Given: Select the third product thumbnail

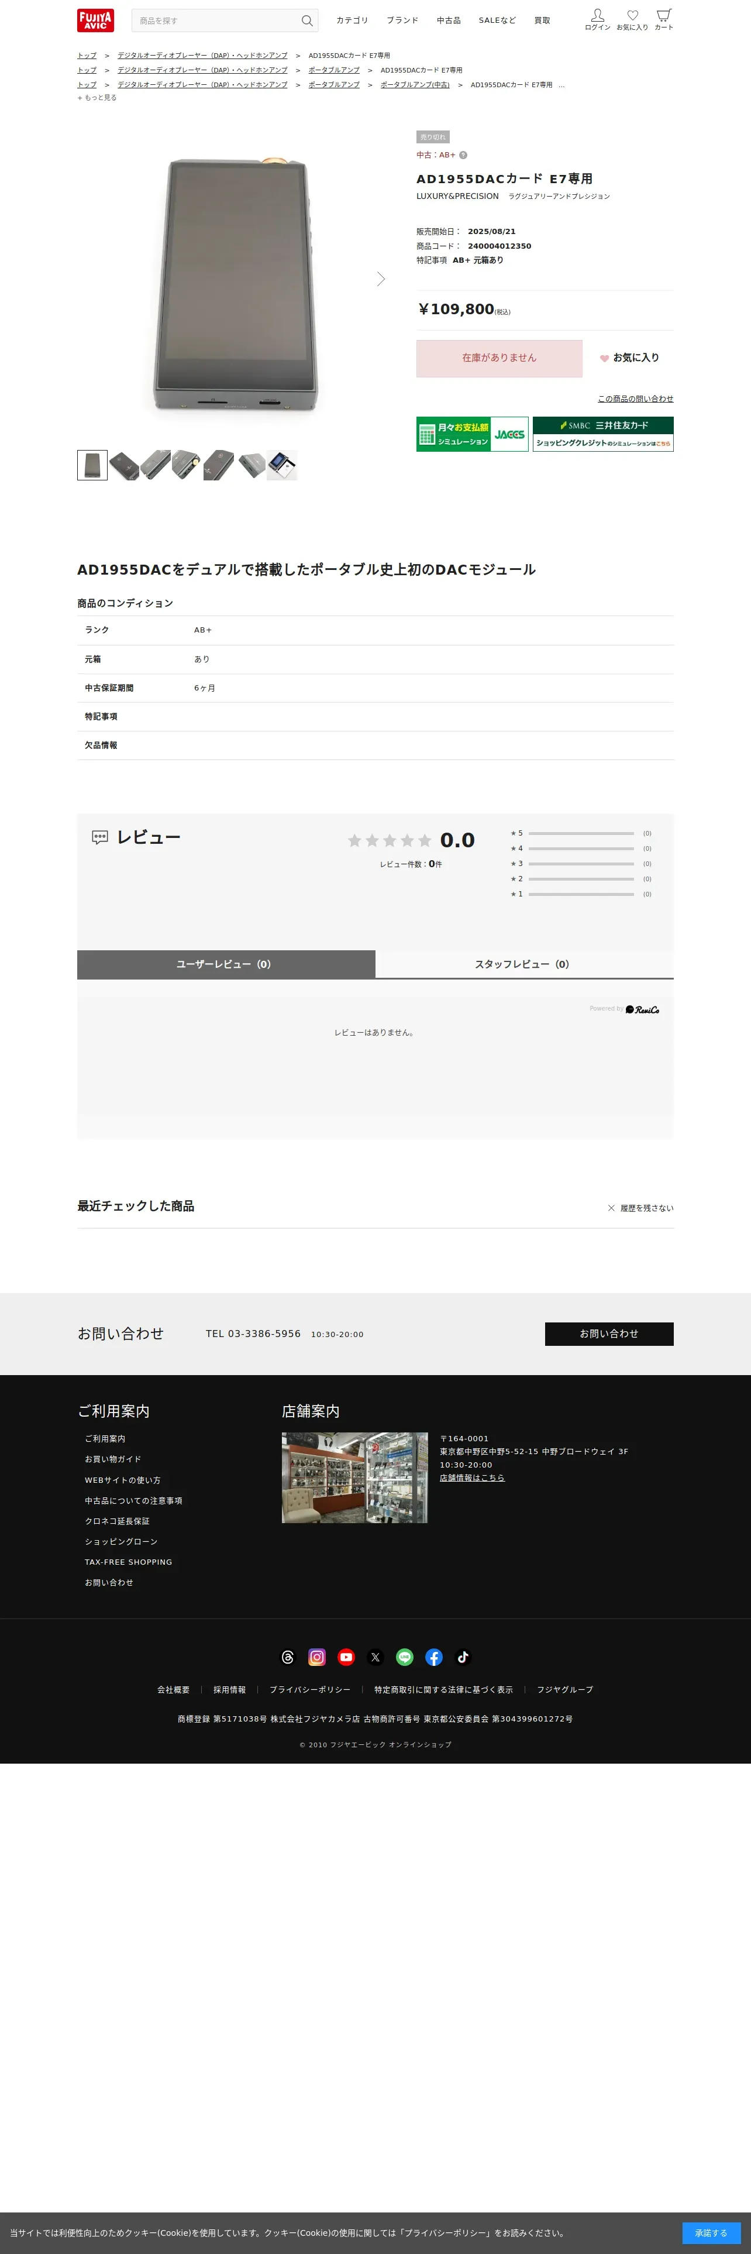Looking at the screenshot, I should pyautogui.click(x=156, y=465).
